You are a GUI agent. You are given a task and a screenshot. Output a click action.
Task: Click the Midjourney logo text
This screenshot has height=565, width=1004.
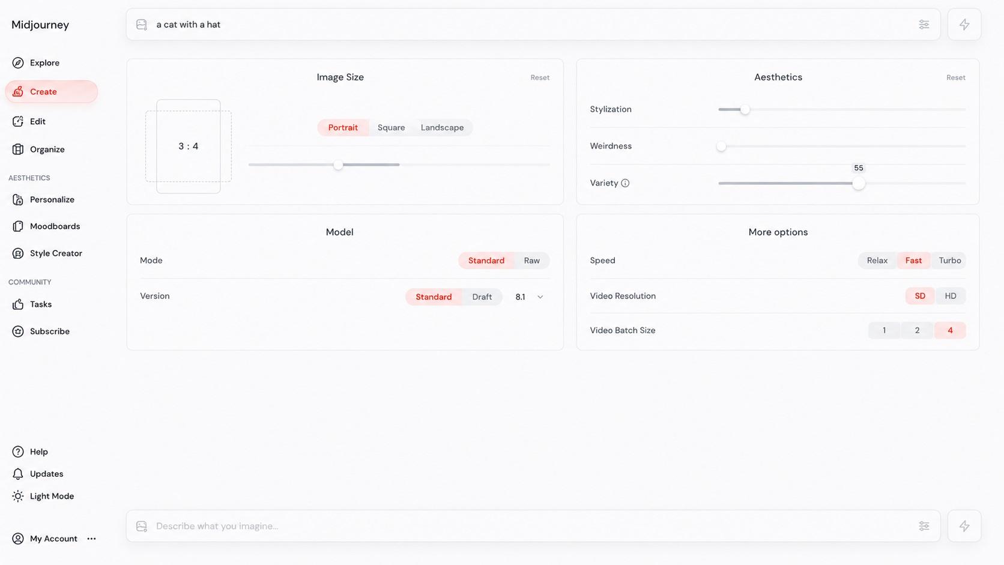pyautogui.click(x=40, y=25)
